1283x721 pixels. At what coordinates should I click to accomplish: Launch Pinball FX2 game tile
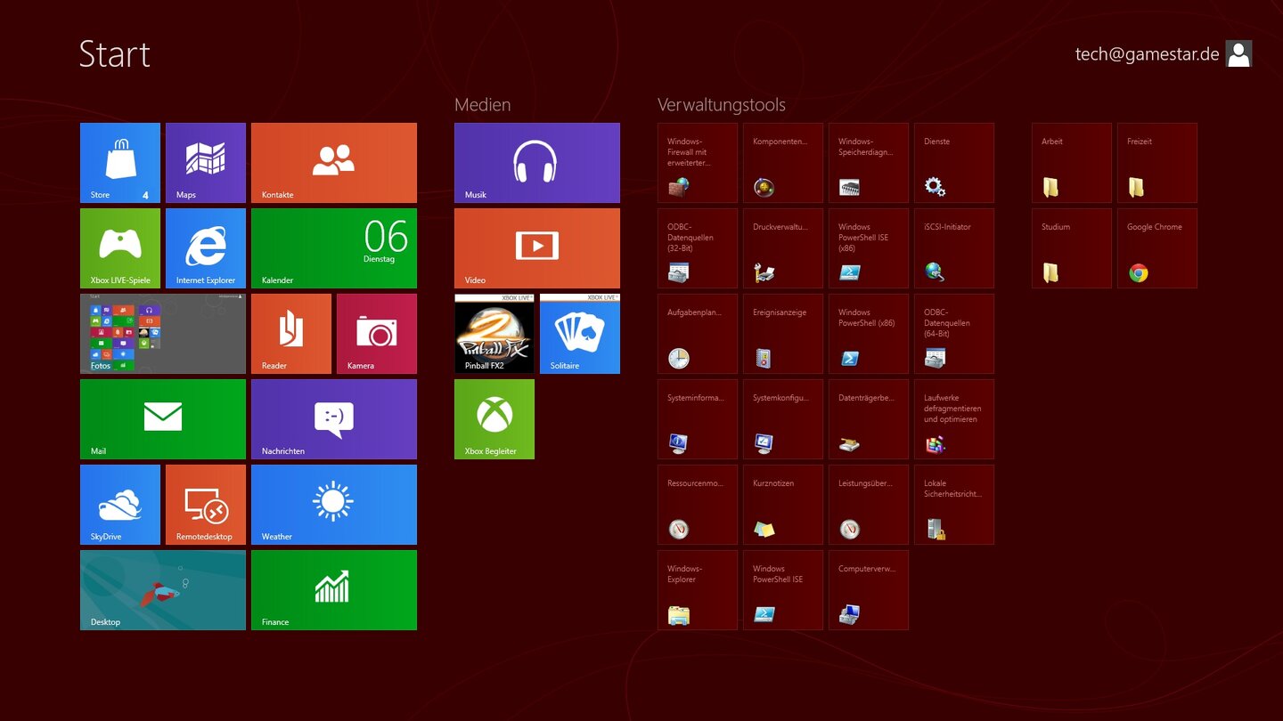tap(494, 334)
